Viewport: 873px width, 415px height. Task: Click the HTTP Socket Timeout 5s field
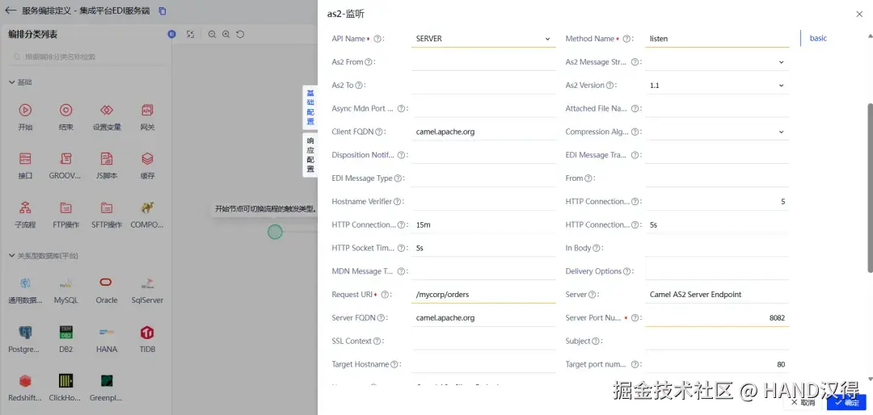[483, 248]
